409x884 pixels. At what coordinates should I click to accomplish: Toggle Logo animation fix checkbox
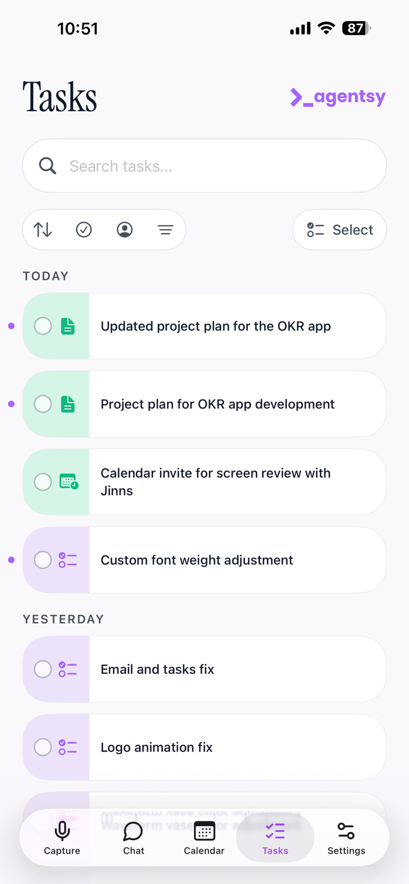[43, 747]
